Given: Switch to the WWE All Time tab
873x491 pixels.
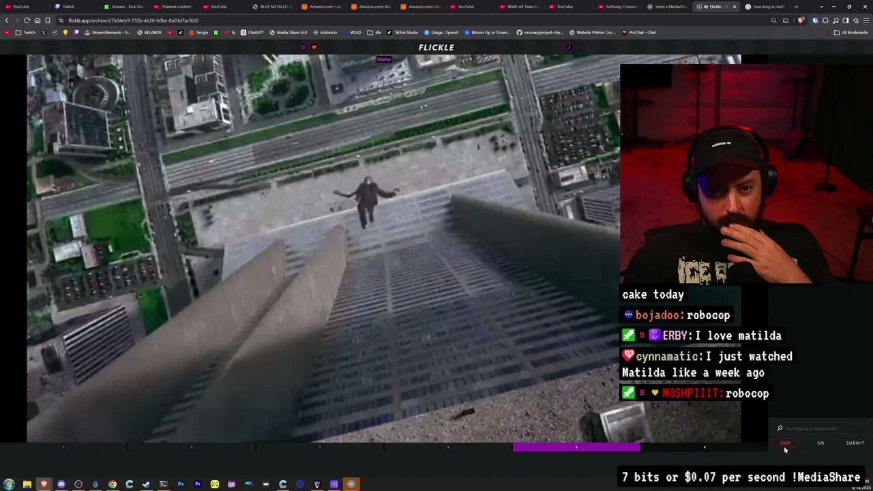Looking at the screenshot, I should (x=519, y=7).
